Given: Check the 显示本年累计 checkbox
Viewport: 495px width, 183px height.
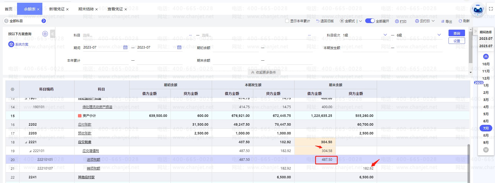Looking at the screenshot, I should point(287,21).
